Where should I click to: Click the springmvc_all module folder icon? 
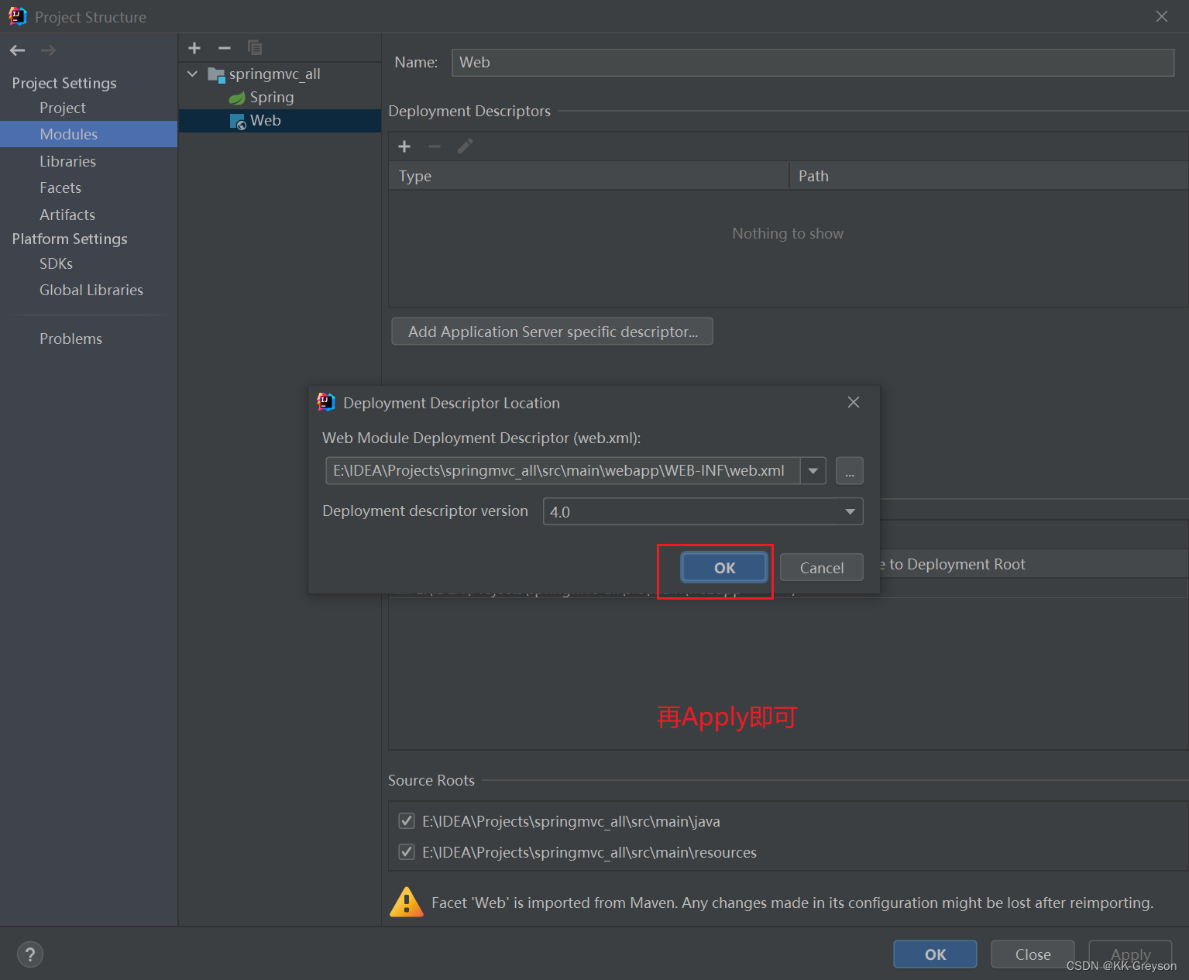coord(216,74)
